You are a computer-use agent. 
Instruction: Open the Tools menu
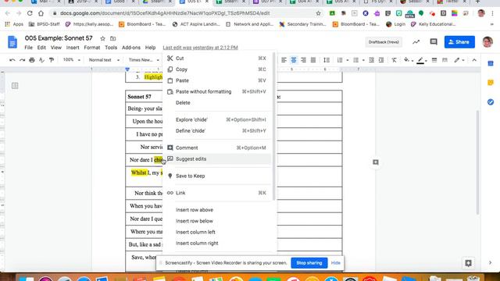pyautogui.click(x=111, y=48)
